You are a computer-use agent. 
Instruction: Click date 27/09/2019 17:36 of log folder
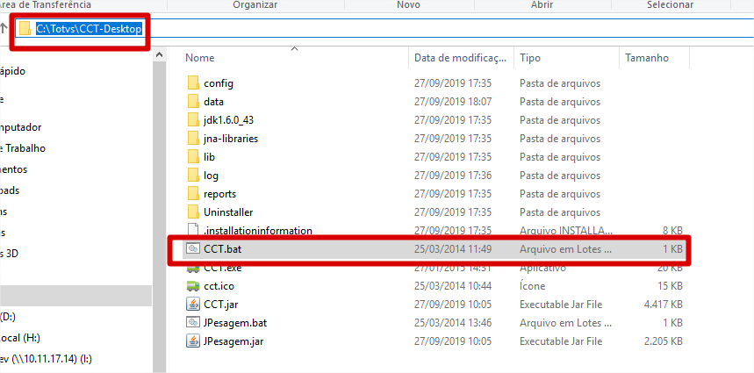453,176
